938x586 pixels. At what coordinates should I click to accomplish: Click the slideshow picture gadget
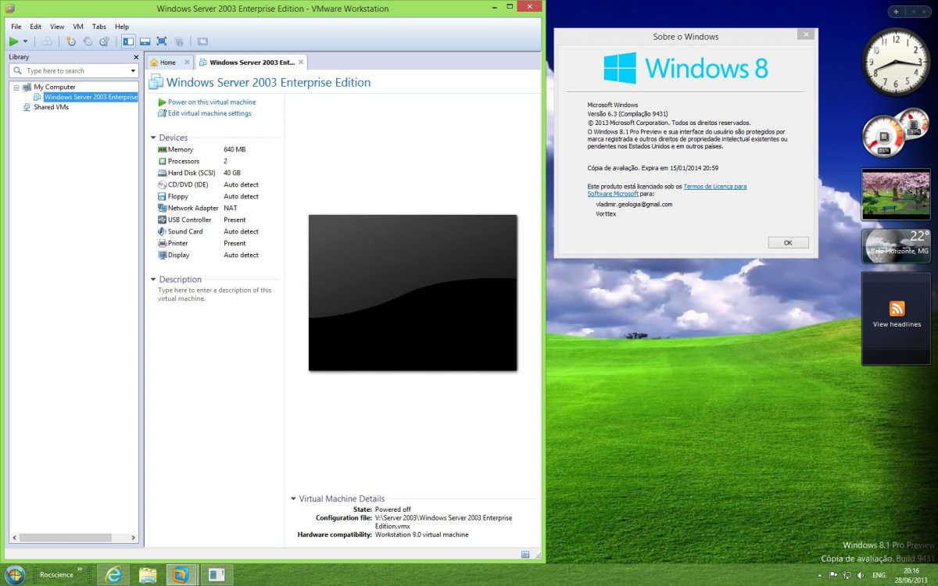[x=896, y=195]
